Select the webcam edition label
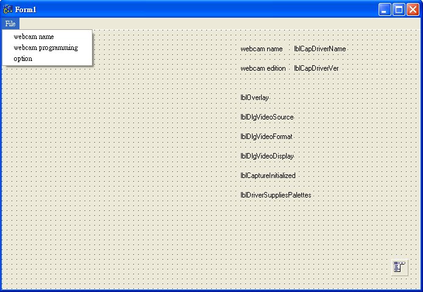This screenshot has height=292, width=423. tap(263, 68)
